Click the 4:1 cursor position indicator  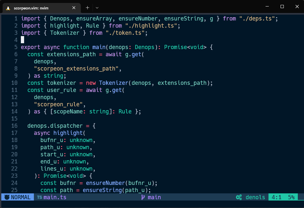click(277, 197)
